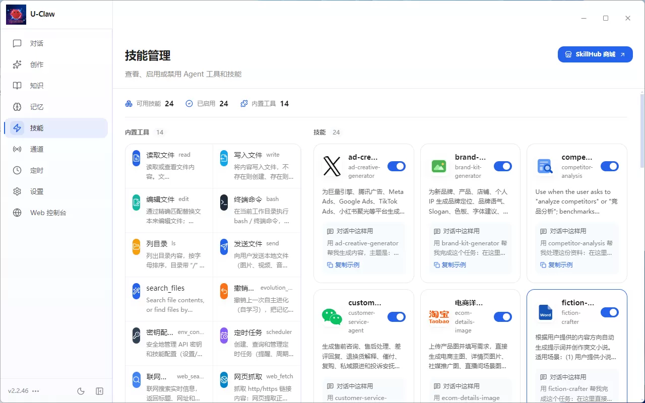The width and height of the screenshot is (645, 403).
Task: Click the 电商详 card title
Action: [x=469, y=303]
